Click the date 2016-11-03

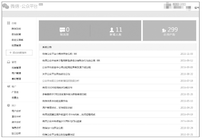[x=187, y=54]
